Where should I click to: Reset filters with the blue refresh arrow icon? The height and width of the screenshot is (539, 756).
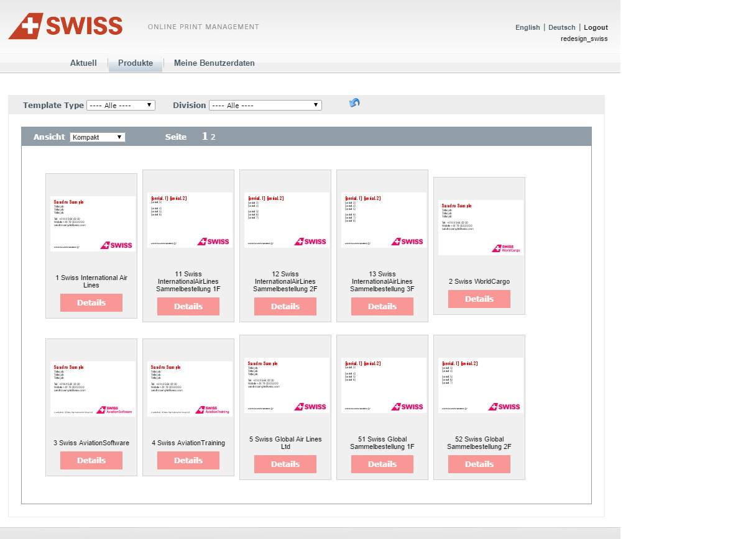(x=354, y=103)
